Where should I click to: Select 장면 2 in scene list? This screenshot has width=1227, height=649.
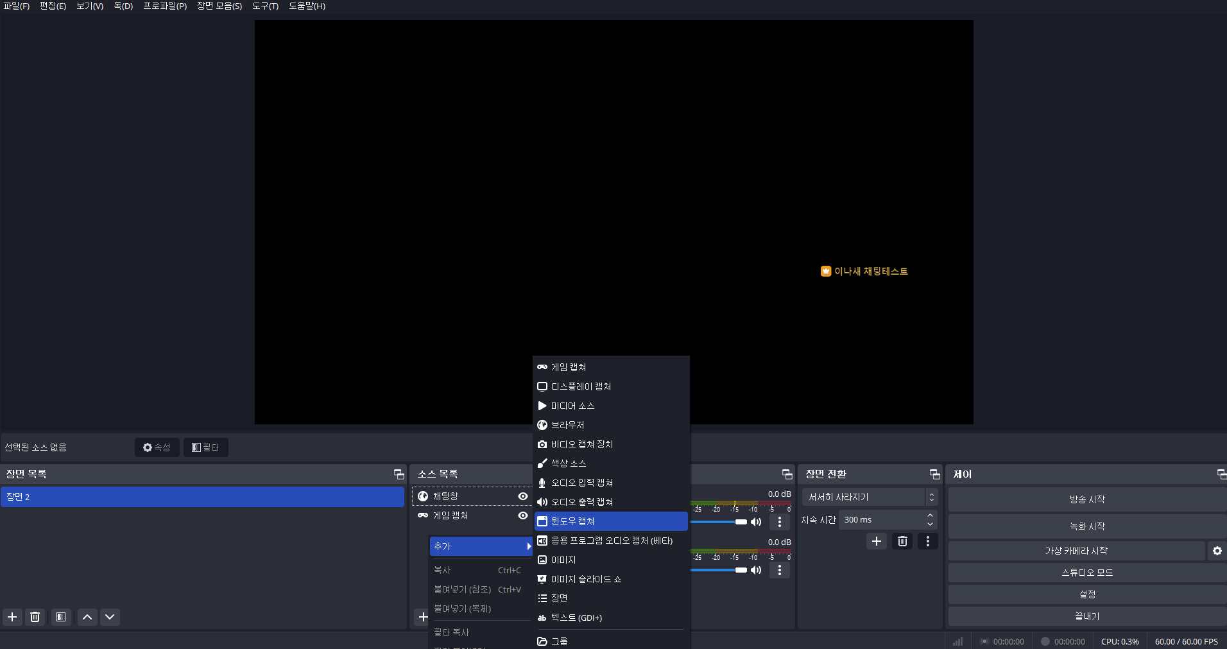[x=203, y=497]
